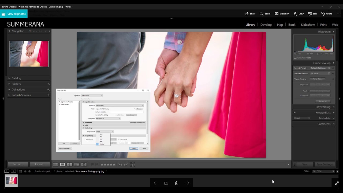This screenshot has height=193, width=343.
Task: Click the Auto Tone button
Action: point(318,79)
